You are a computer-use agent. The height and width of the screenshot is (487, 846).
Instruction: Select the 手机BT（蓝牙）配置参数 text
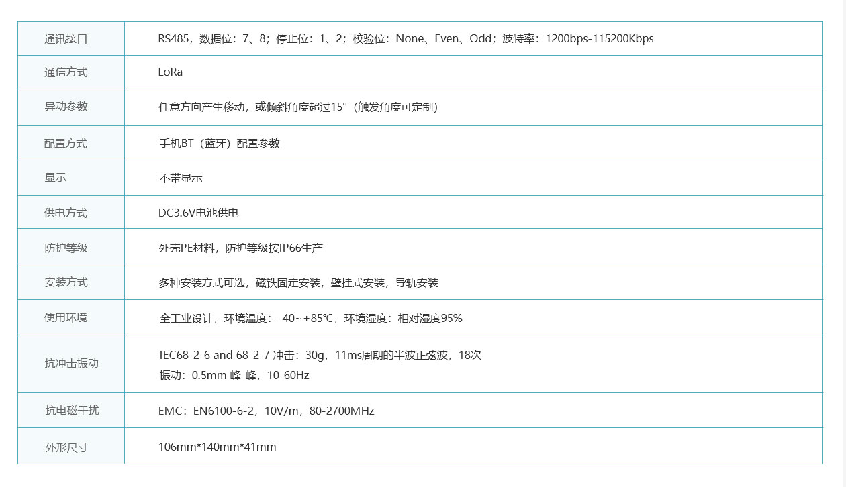pos(219,144)
